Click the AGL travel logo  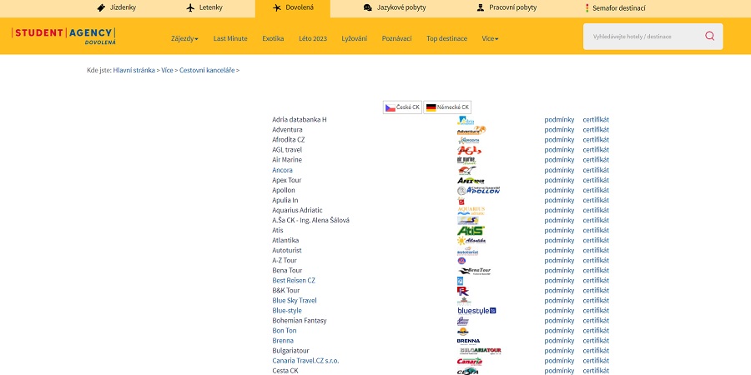pyautogui.click(x=469, y=150)
